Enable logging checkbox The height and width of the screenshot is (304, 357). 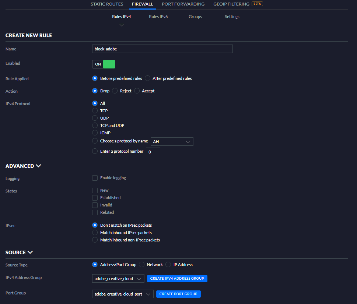click(x=95, y=178)
